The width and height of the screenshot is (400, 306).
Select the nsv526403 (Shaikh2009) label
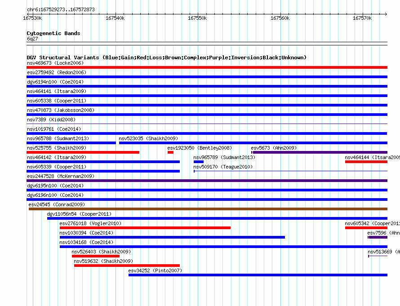click(x=101, y=252)
